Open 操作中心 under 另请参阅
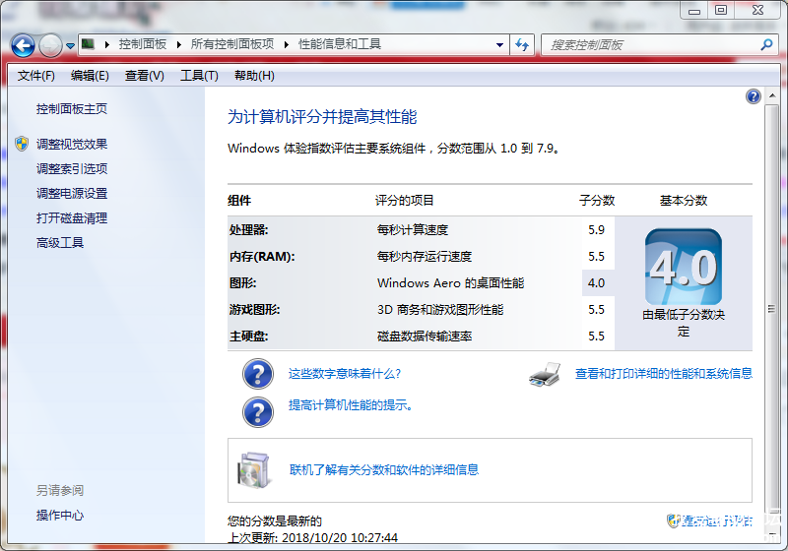Viewport: 788px width, 551px height. click(60, 516)
